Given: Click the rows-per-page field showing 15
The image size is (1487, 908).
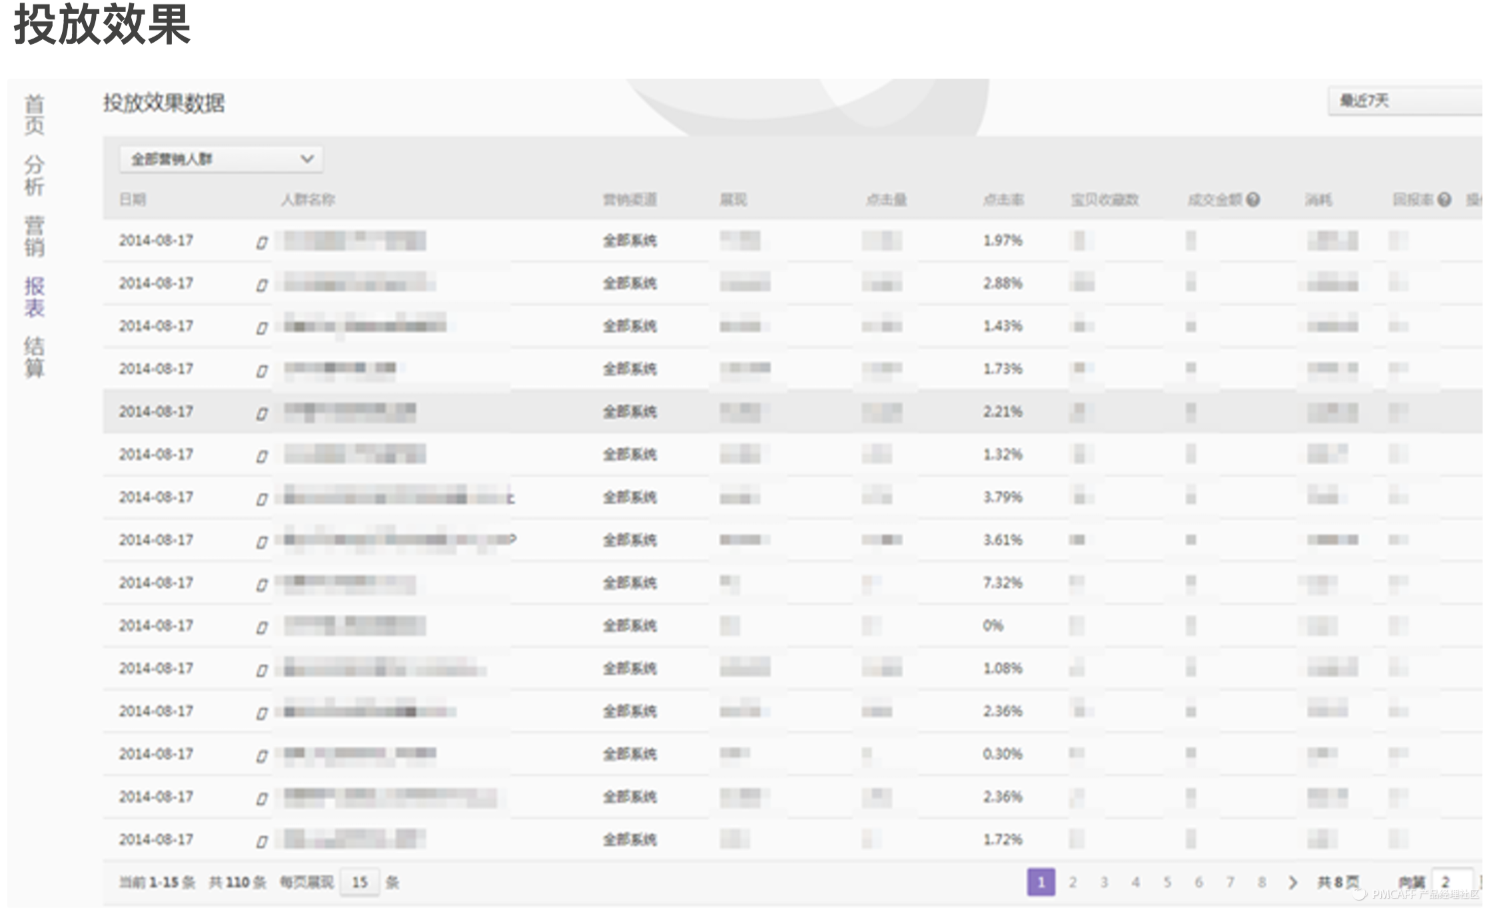Looking at the screenshot, I should 360,882.
